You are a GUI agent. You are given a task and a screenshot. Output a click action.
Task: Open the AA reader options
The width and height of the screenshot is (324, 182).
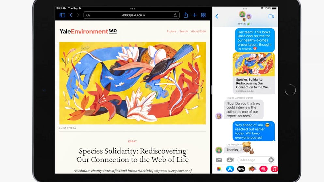(88, 15)
